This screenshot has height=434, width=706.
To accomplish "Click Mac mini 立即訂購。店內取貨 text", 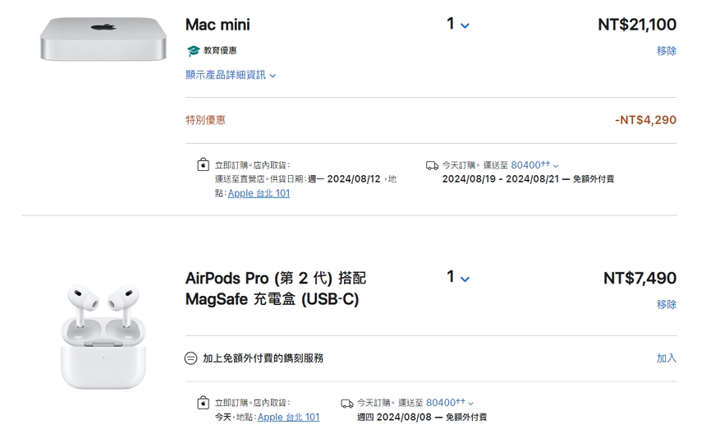I will pyautogui.click(x=252, y=165).
